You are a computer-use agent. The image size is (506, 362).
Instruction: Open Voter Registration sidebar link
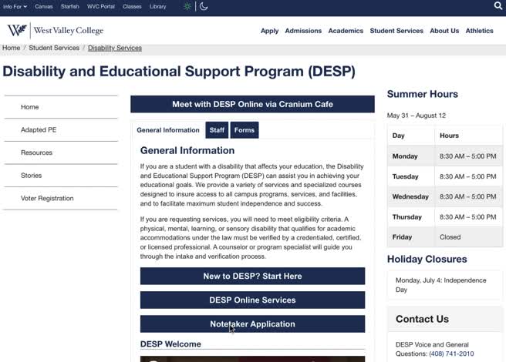[x=47, y=198]
